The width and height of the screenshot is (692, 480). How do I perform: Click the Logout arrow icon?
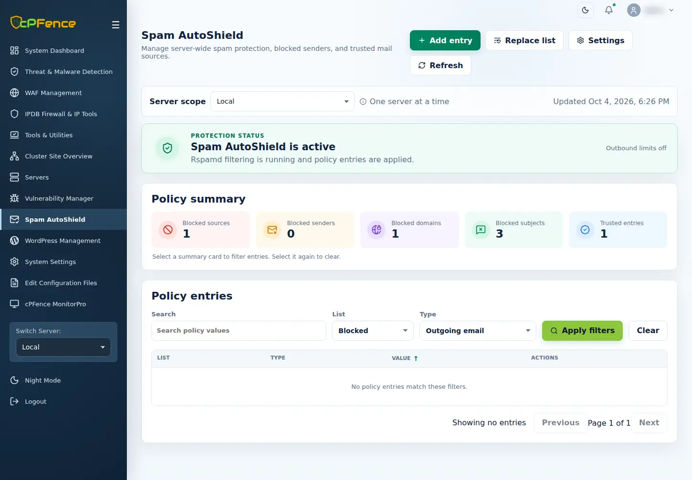(14, 401)
